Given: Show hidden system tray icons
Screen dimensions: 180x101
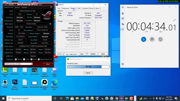Looking at the screenshot, I should tap(150, 98).
